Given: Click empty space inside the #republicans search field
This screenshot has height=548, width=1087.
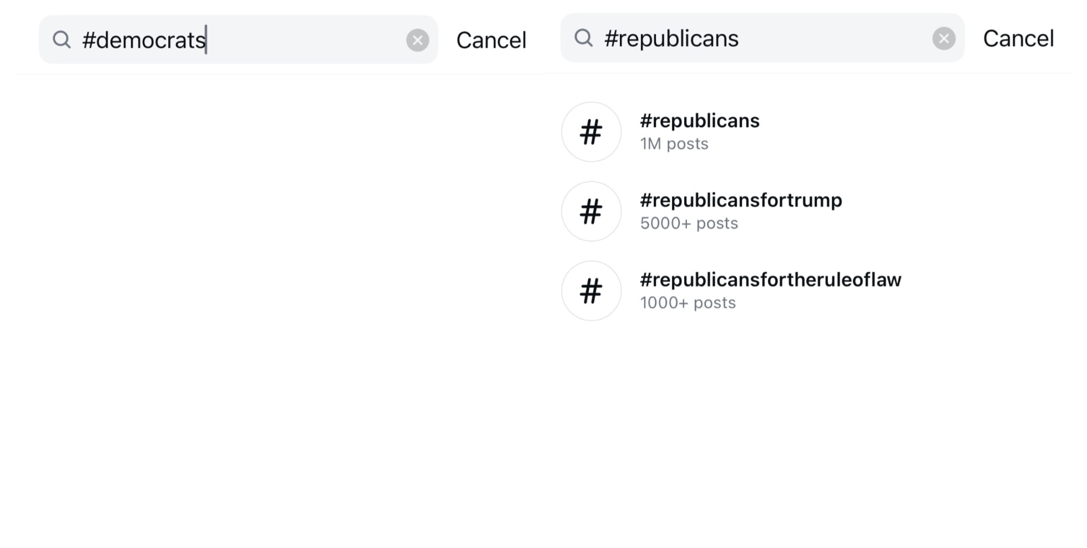Looking at the screenshot, I should [x=832, y=38].
